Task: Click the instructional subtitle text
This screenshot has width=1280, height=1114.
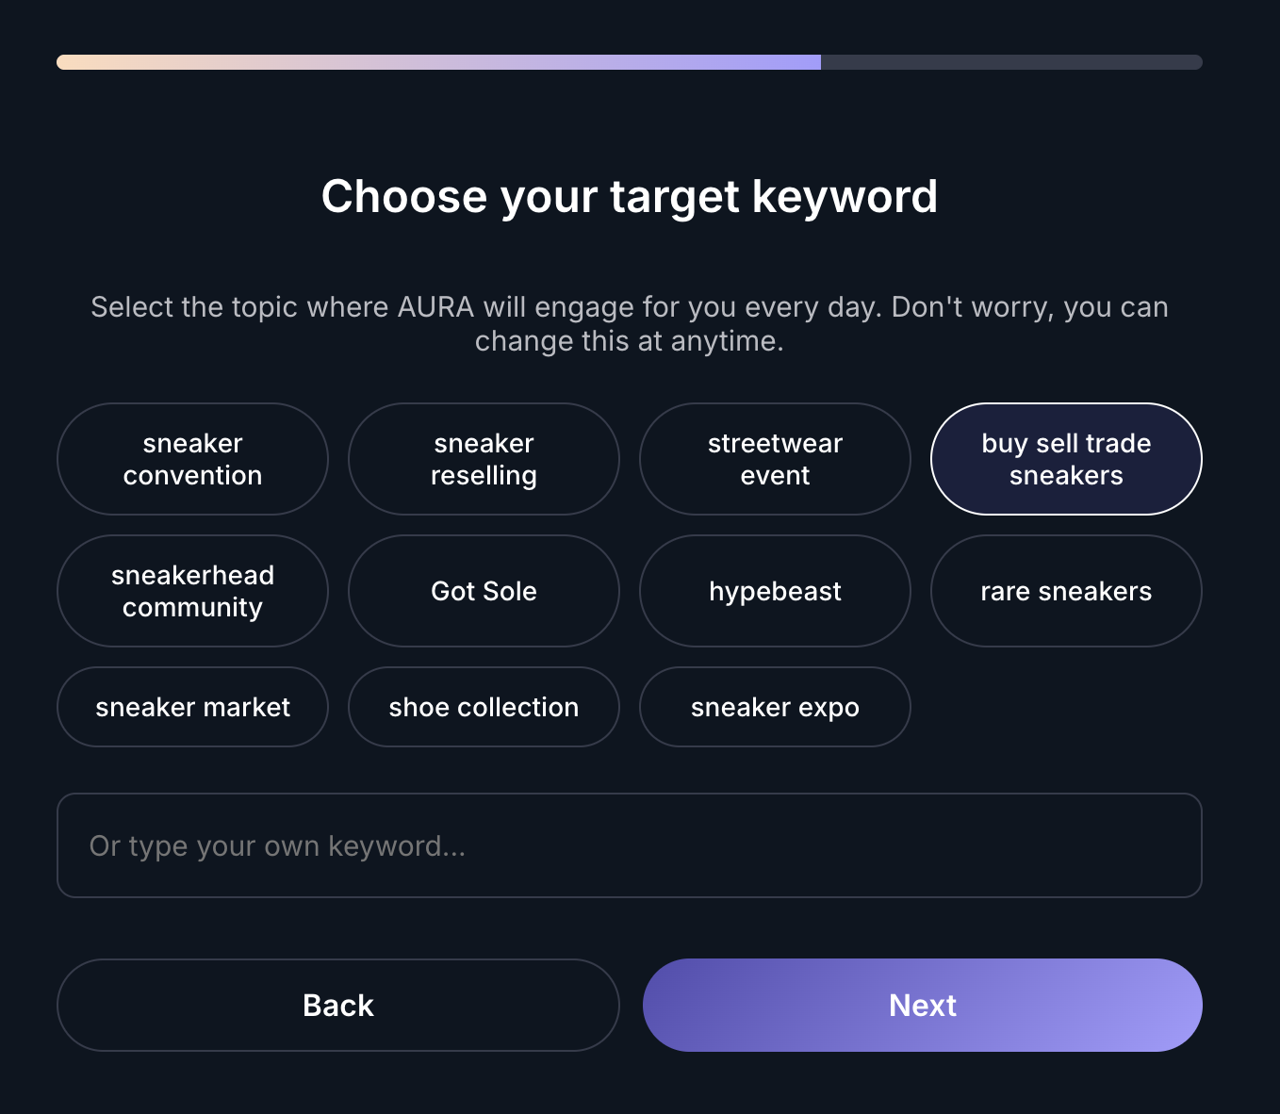Action: [x=631, y=323]
